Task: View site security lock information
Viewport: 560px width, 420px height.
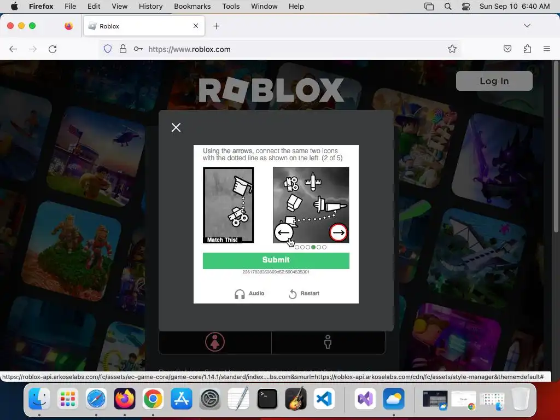Action: (x=123, y=49)
